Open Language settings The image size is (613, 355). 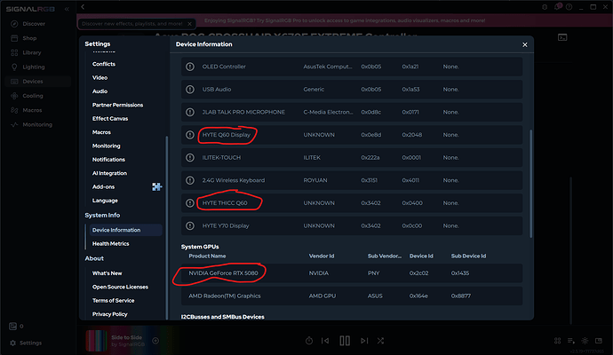[105, 201]
